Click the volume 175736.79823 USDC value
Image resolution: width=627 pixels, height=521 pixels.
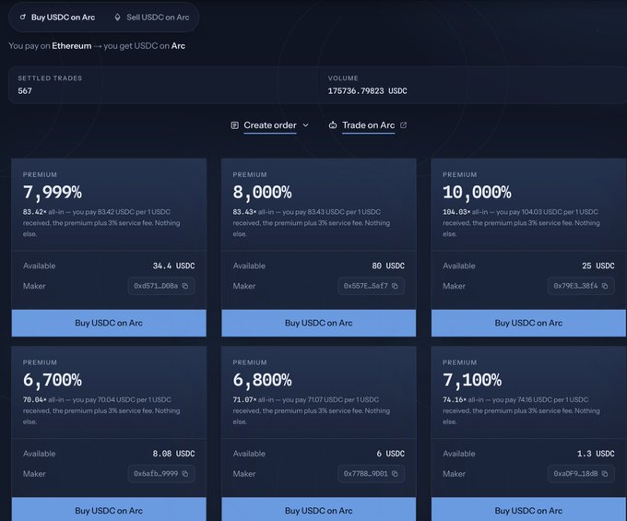(368, 90)
